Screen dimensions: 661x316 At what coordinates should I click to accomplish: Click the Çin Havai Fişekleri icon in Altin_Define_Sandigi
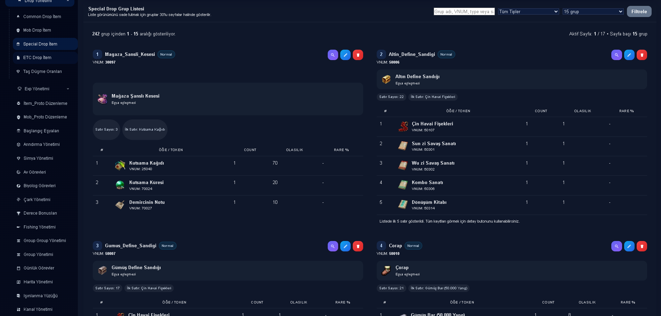pos(403,126)
